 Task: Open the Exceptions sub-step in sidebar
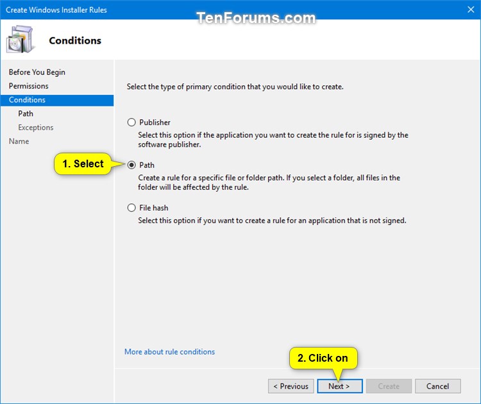pyautogui.click(x=35, y=128)
